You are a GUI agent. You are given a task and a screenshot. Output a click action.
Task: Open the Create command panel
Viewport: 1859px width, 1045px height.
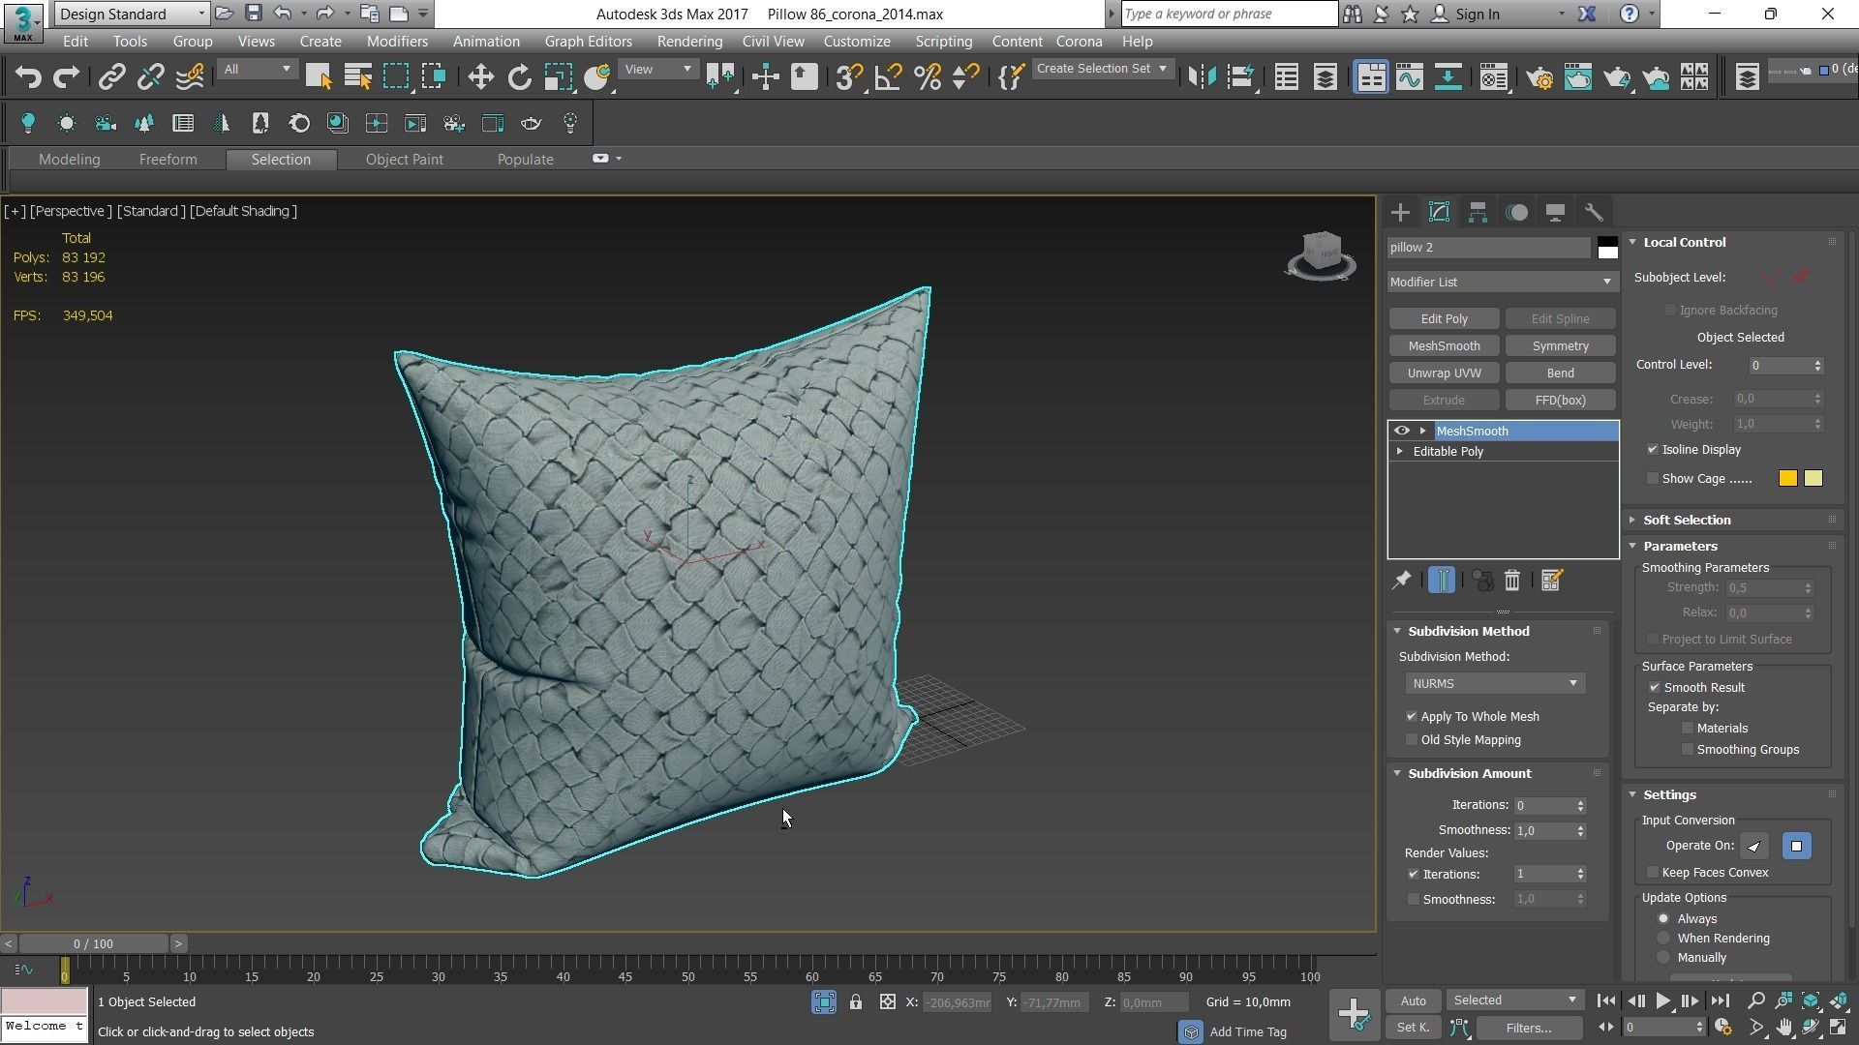pos(1400,213)
